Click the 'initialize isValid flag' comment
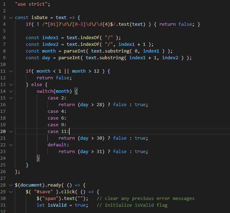This screenshot has width=230, height=213. coord(132,205)
